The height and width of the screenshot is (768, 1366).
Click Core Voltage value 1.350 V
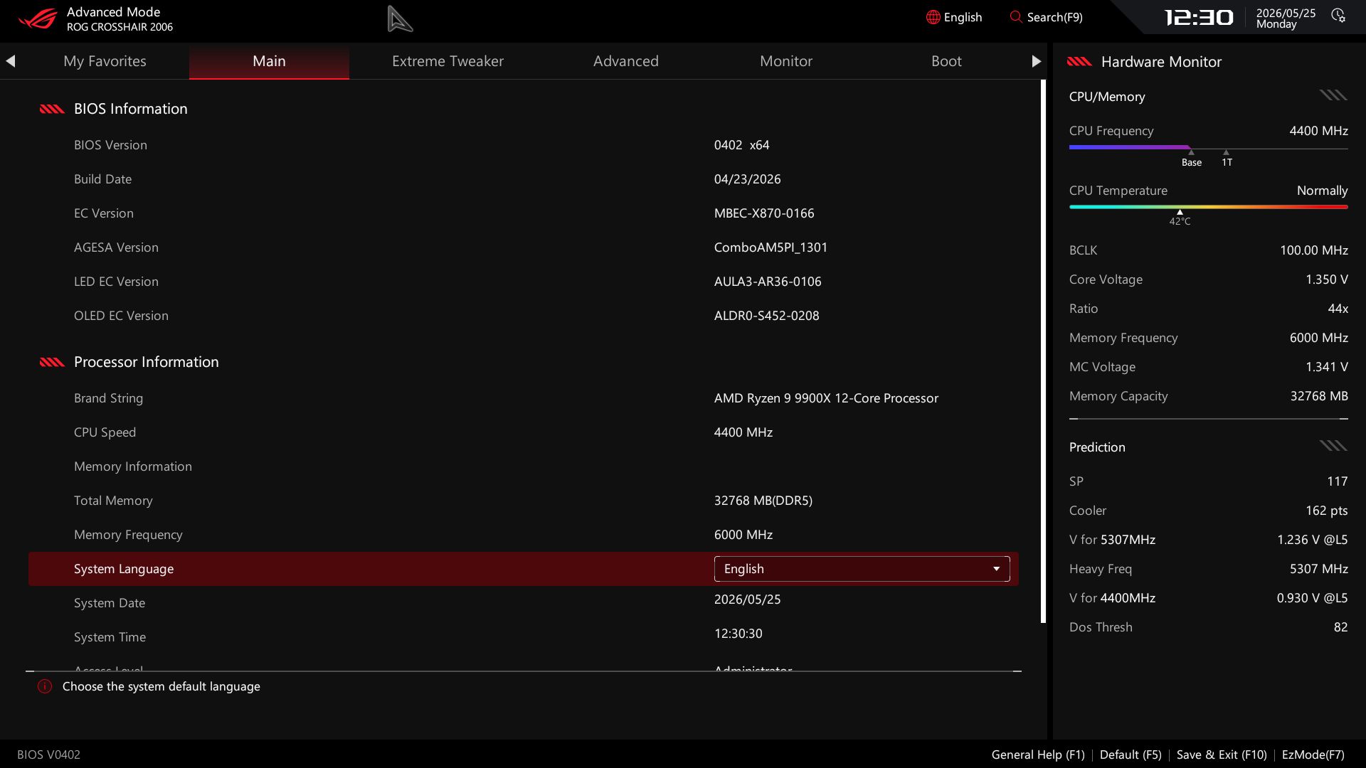tap(1326, 279)
